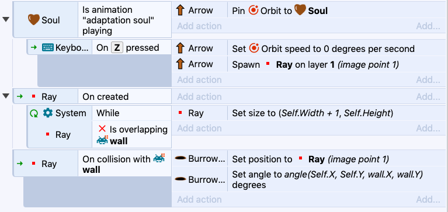Image resolution: width=448 pixels, height=212 pixels.
Task: Open Add... menu in Soul event row
Action: click(428, 26)
